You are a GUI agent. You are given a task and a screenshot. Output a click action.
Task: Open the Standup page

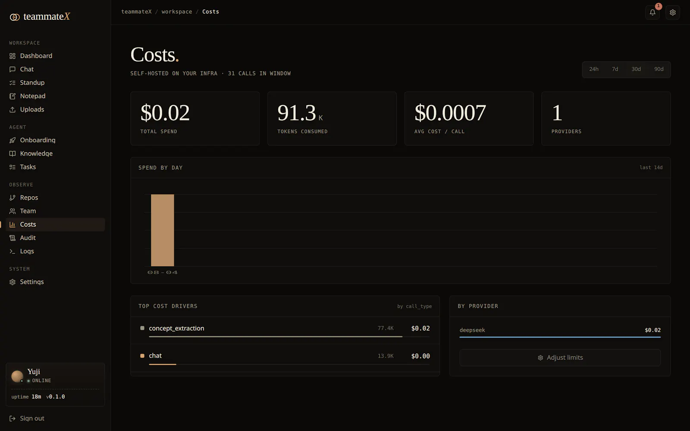[55, 83]
